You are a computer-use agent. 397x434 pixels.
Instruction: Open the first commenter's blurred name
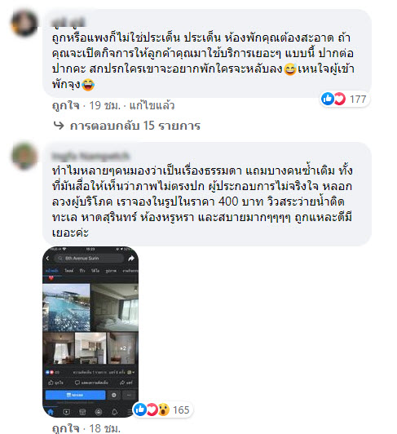68,23
